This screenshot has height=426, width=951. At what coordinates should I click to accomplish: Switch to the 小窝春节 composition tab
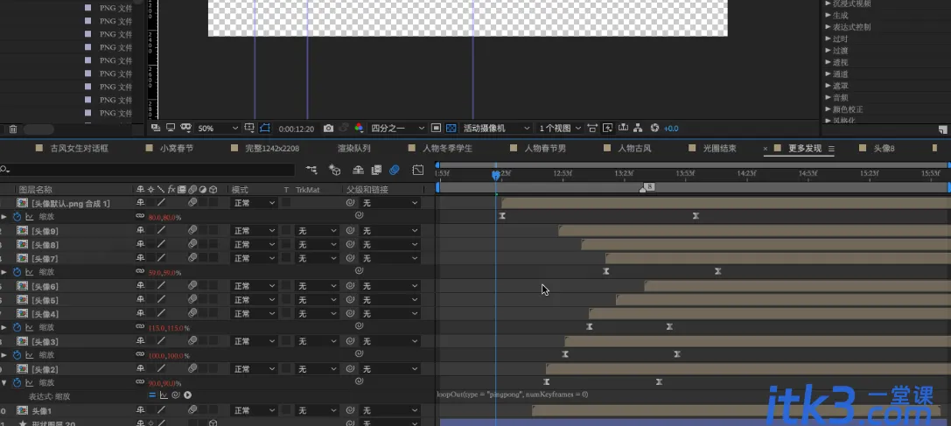pos(177,148)
